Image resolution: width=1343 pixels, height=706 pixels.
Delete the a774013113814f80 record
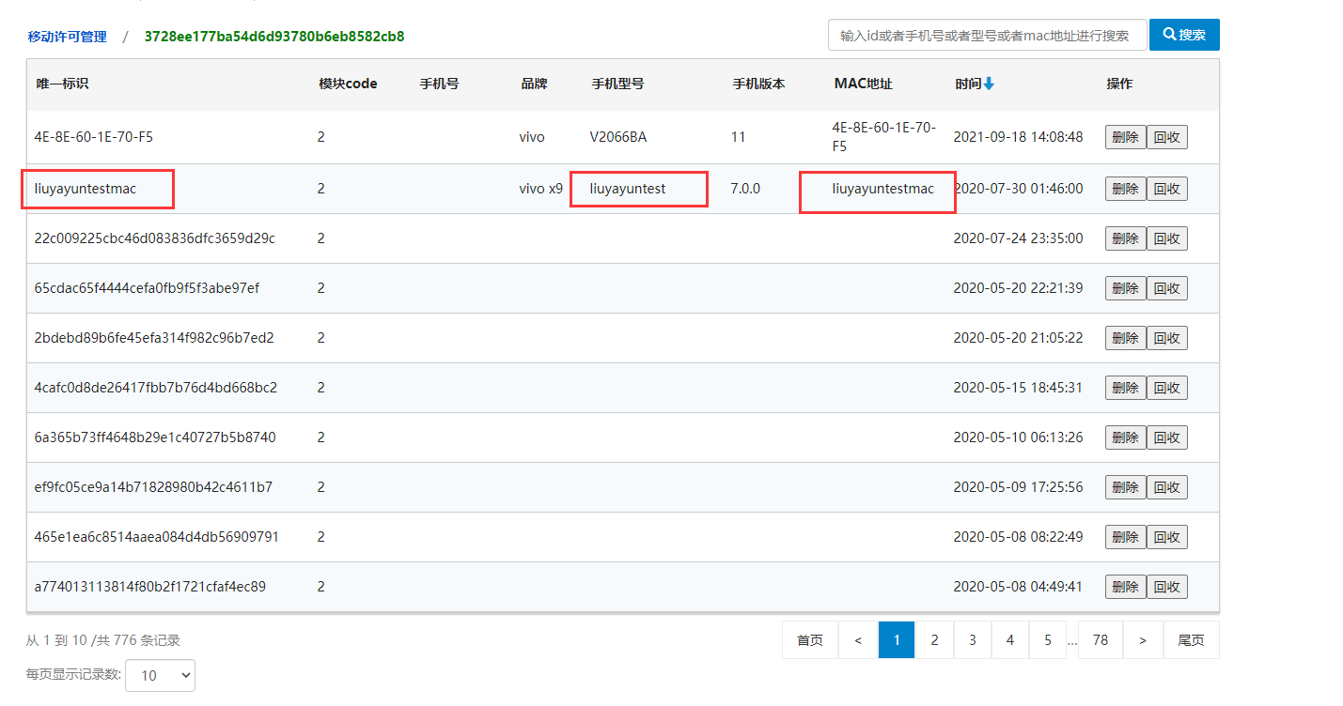pyautogui.click(x=1125, y=587)
